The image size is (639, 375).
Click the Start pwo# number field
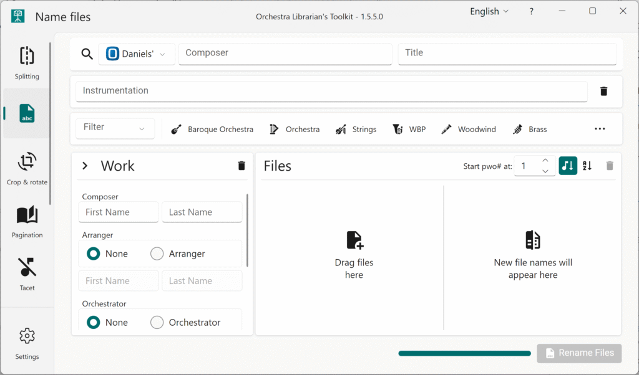(535, 166)
